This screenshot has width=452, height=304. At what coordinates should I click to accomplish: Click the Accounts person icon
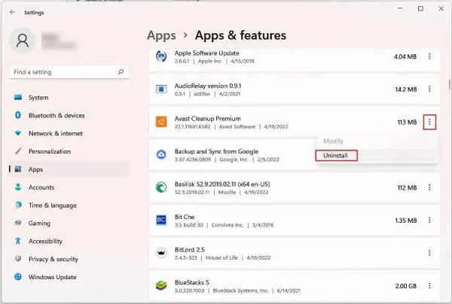[18, 187]
